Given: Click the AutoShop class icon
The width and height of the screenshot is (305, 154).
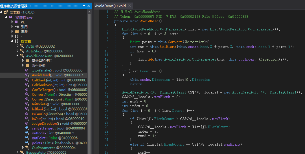Looking at the screenshot, I should (x=22, y=51).
